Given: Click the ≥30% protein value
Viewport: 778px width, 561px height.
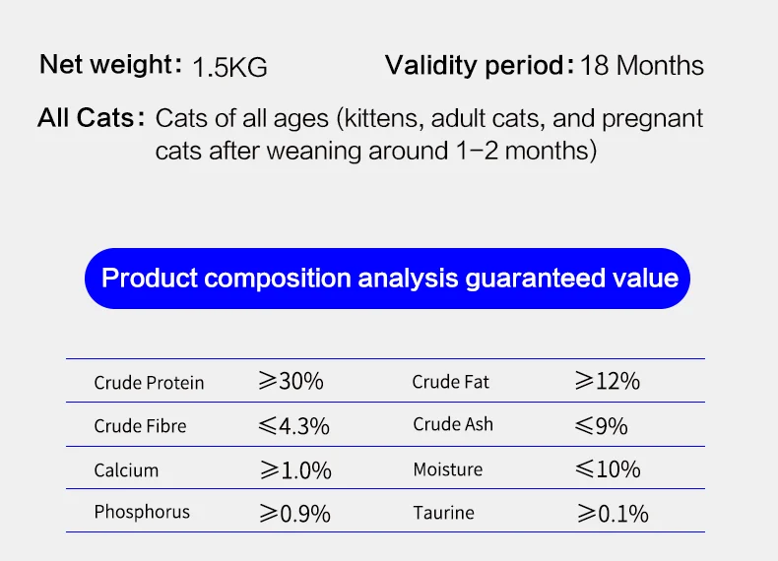Looking at the screenshot, I should (291, 381).
